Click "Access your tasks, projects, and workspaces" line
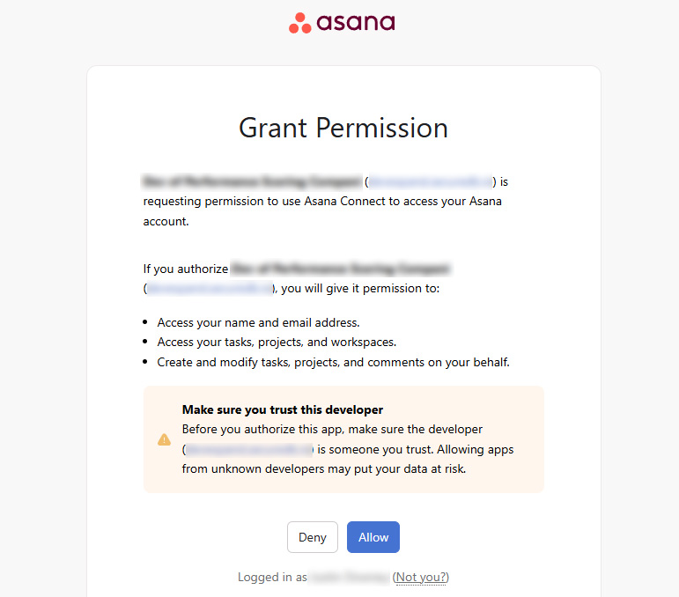Screen dimensions: 679x597 pos(277,342)
